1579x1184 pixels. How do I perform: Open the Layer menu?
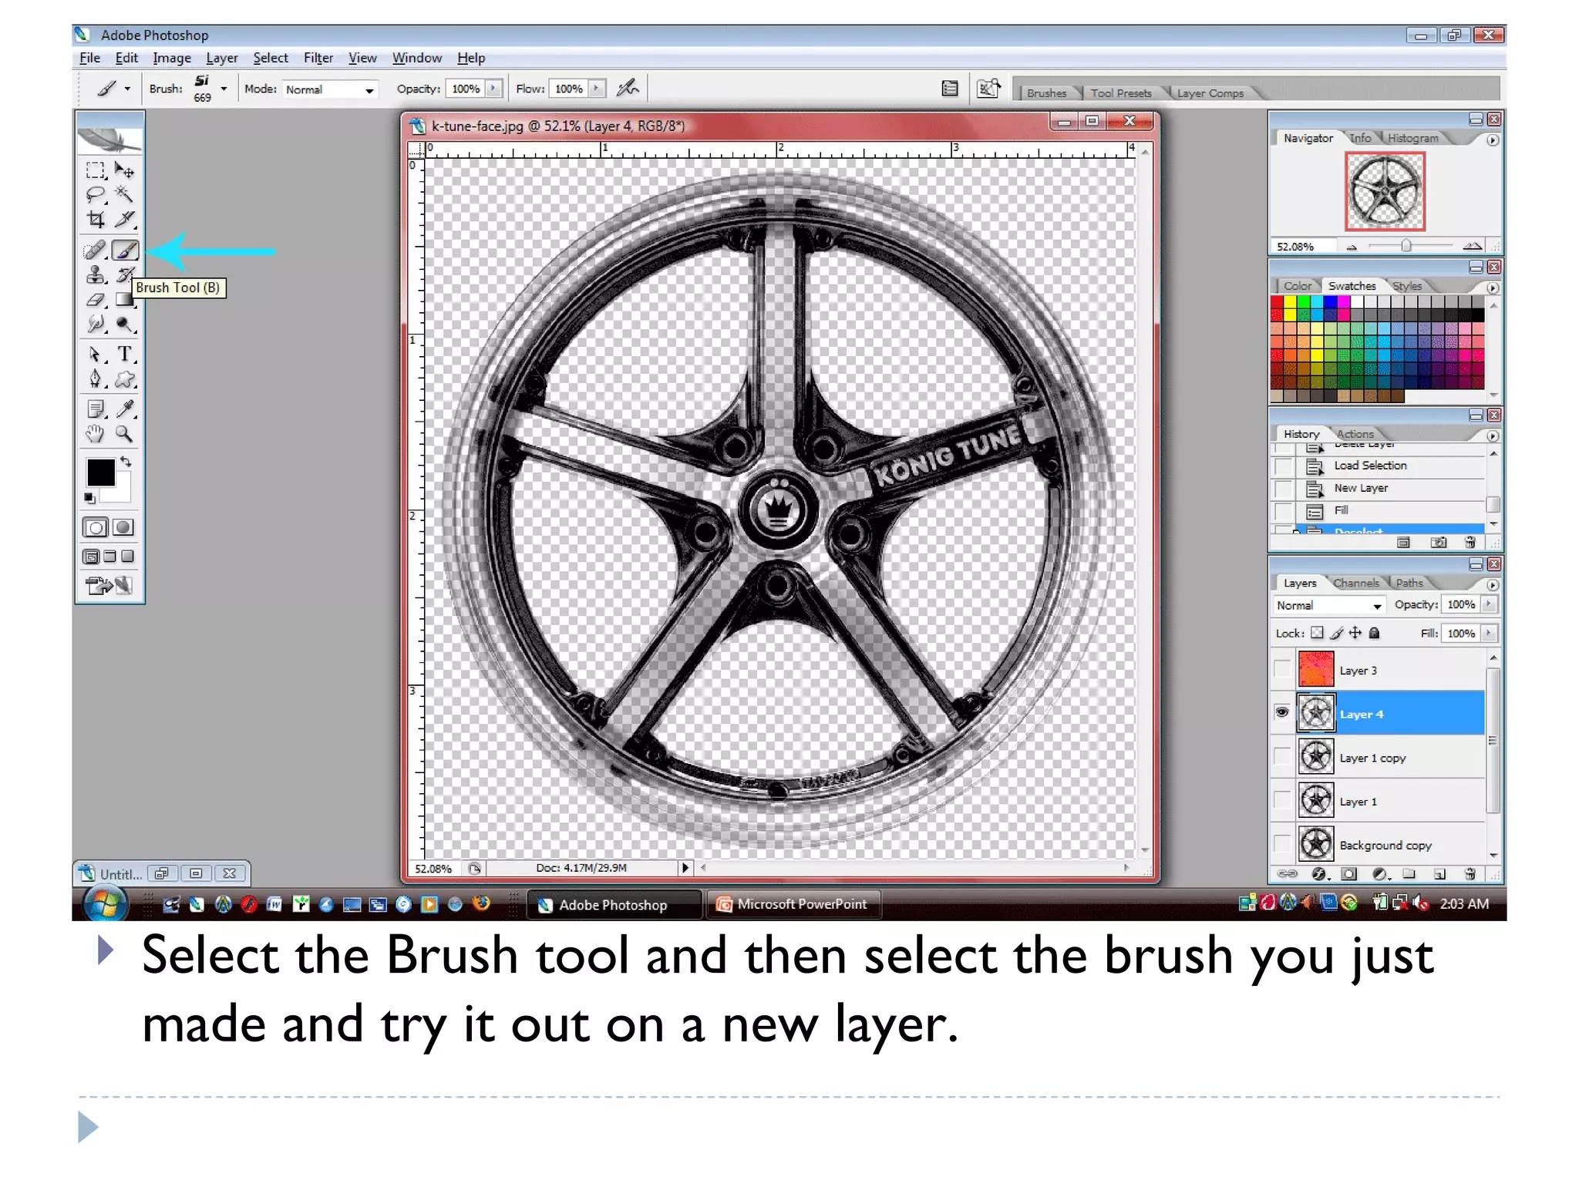[x=221, y=58]
